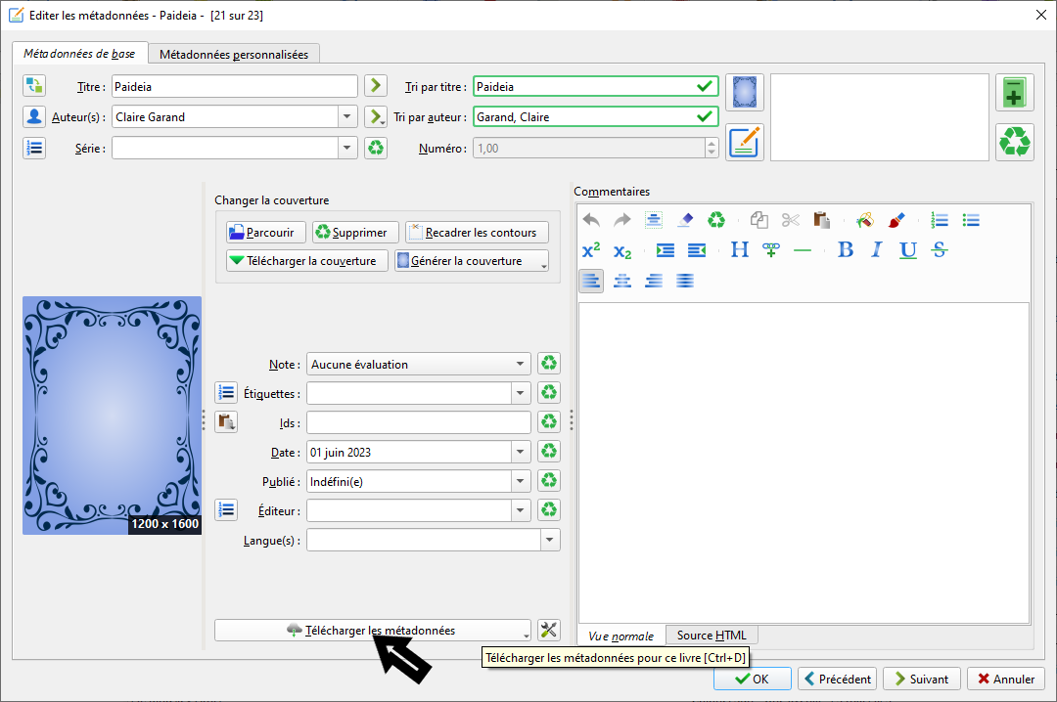The height and width of the screenshot is (702, 1057).
Task: Click Supprimer to remove the cover
Action: (x=355, y=233)
